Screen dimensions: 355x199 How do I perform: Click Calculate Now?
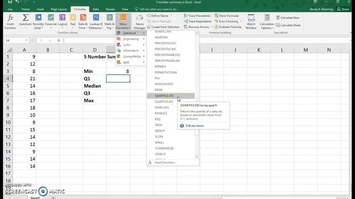tap(288, 18)
